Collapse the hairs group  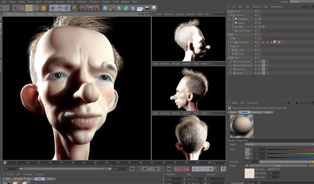(x=229, y=58)
